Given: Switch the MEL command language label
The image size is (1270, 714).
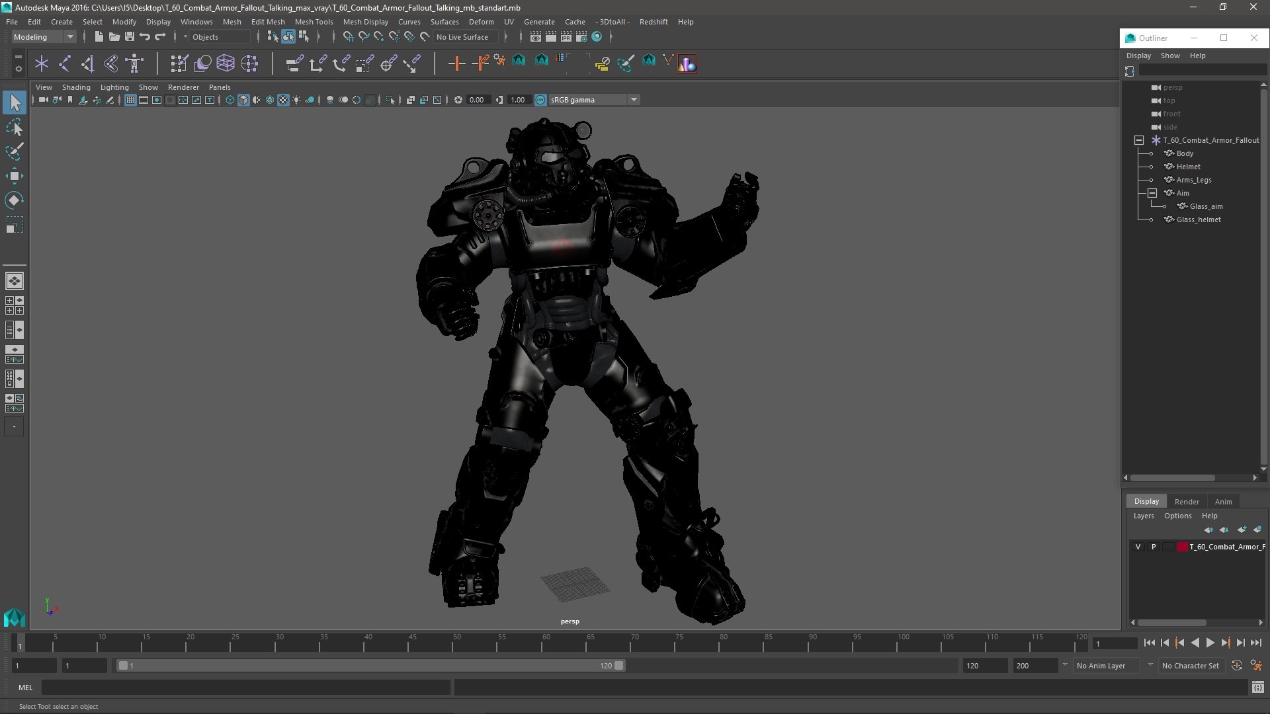Looking at the screenshot, I should pos(25,688).
